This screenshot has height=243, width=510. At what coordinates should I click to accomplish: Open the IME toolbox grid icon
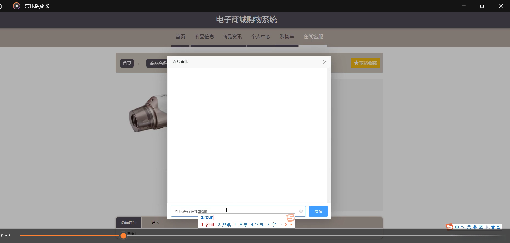tap(499, 227)
